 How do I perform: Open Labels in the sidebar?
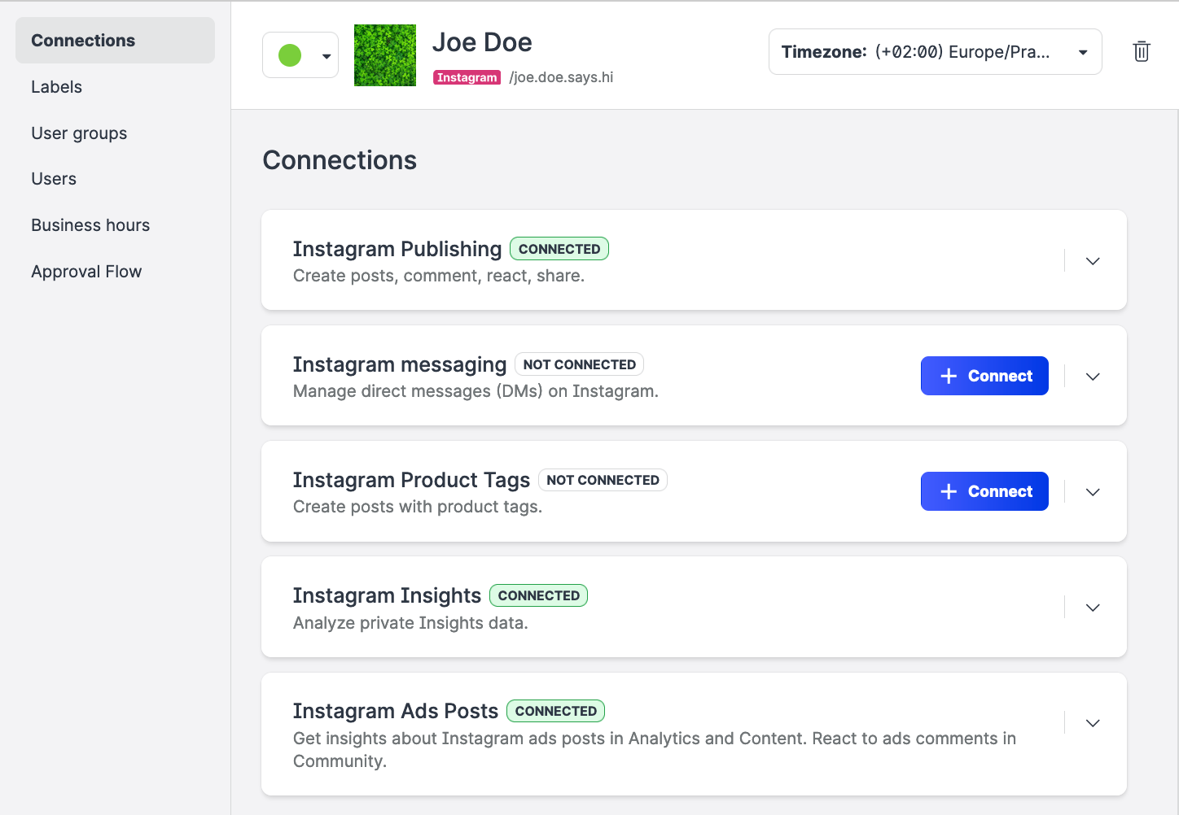56,87
